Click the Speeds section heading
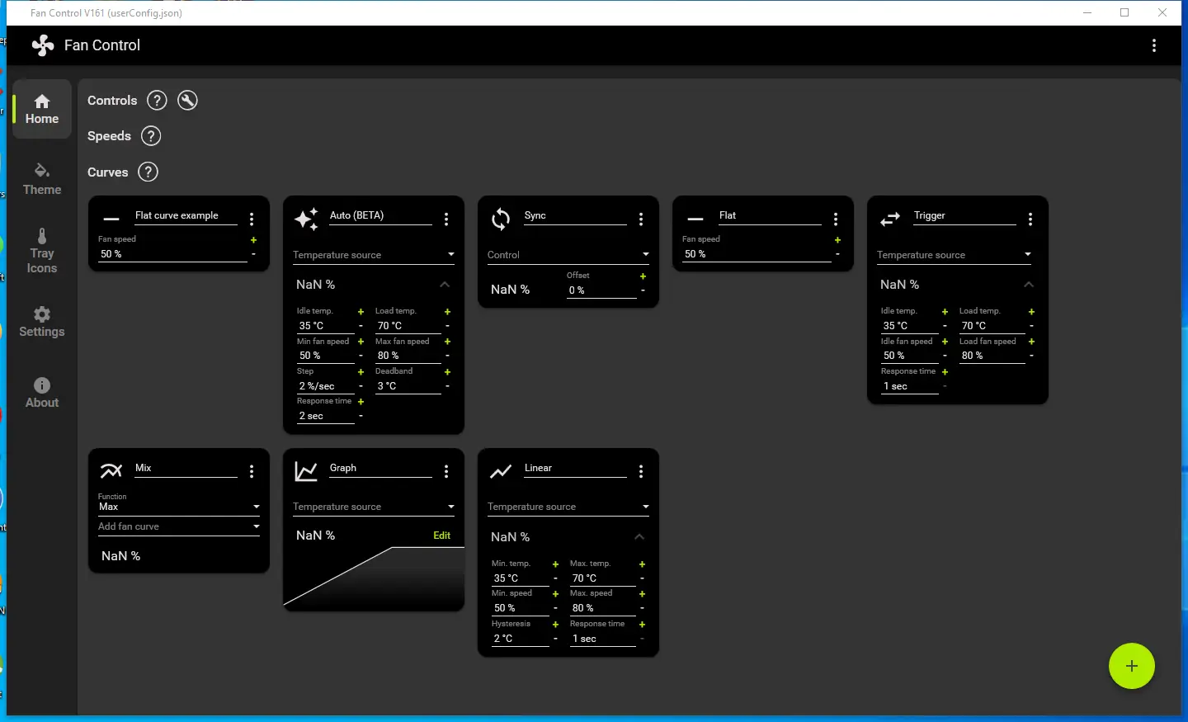1188x722 pixels. click(110, 136)
